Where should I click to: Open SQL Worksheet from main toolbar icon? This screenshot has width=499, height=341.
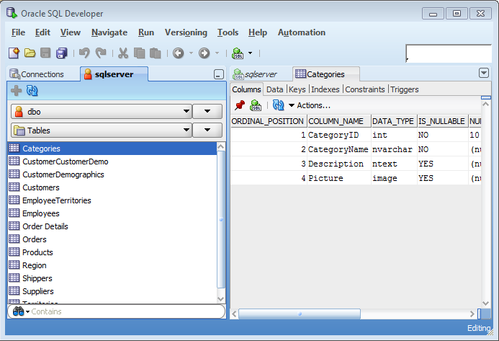238,53
